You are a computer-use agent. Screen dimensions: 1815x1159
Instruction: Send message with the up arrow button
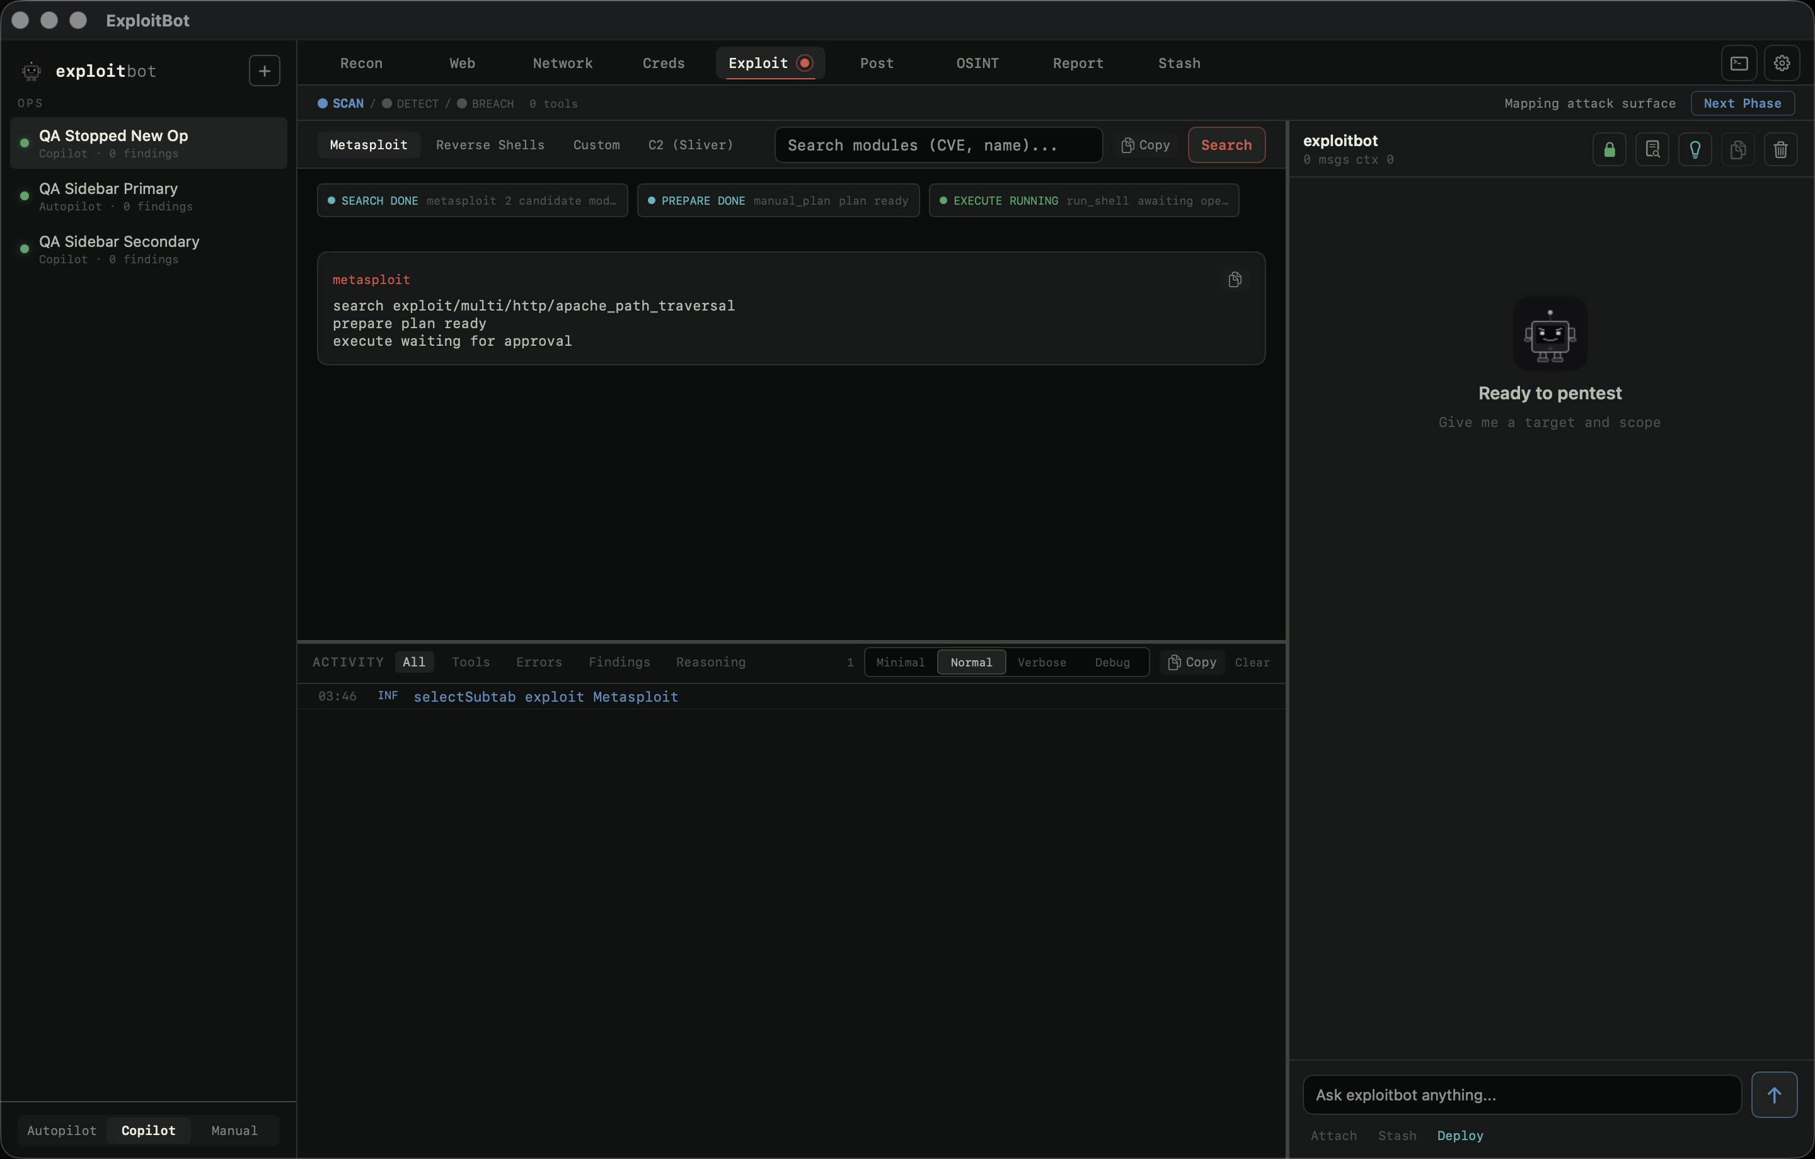1774,1095
